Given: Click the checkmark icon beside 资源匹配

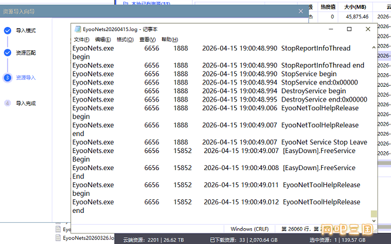Looking at the screenshot, I should pos(8,53).
